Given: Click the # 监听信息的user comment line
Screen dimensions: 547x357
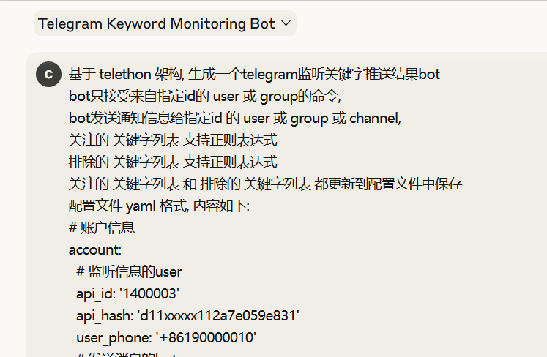Looking at the screenshot, I should click(x=129, y=272).
